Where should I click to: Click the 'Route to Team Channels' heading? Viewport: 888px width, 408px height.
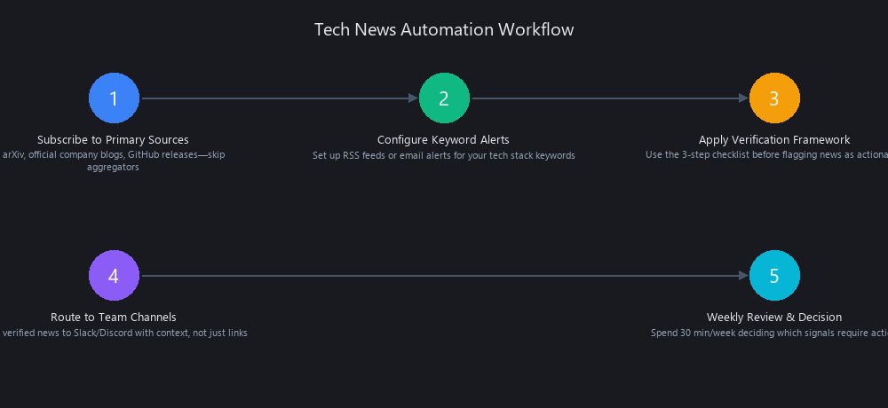point(114,317)
